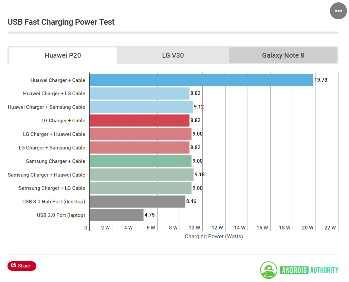Select the USB 3.0 Hub Port desktop bar
349x282 pixels.
pyautogui.click(x=137, y=202)
